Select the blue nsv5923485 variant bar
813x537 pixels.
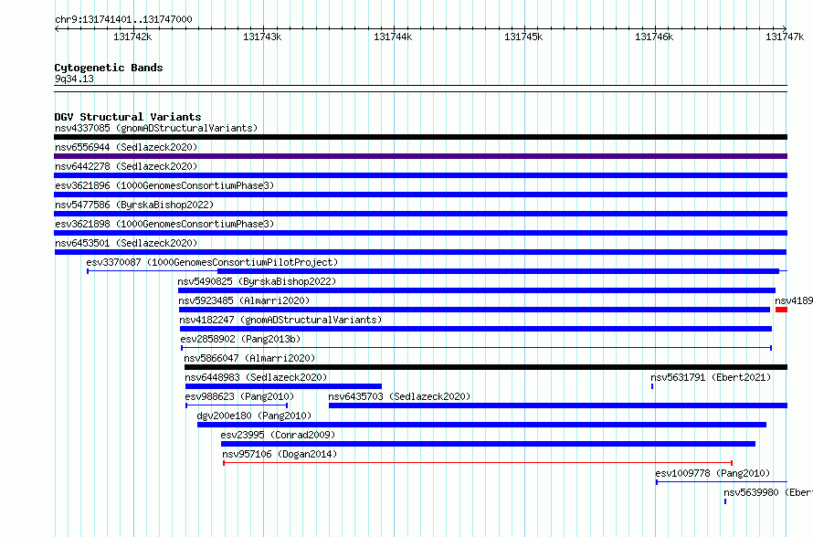pos(474,310)
